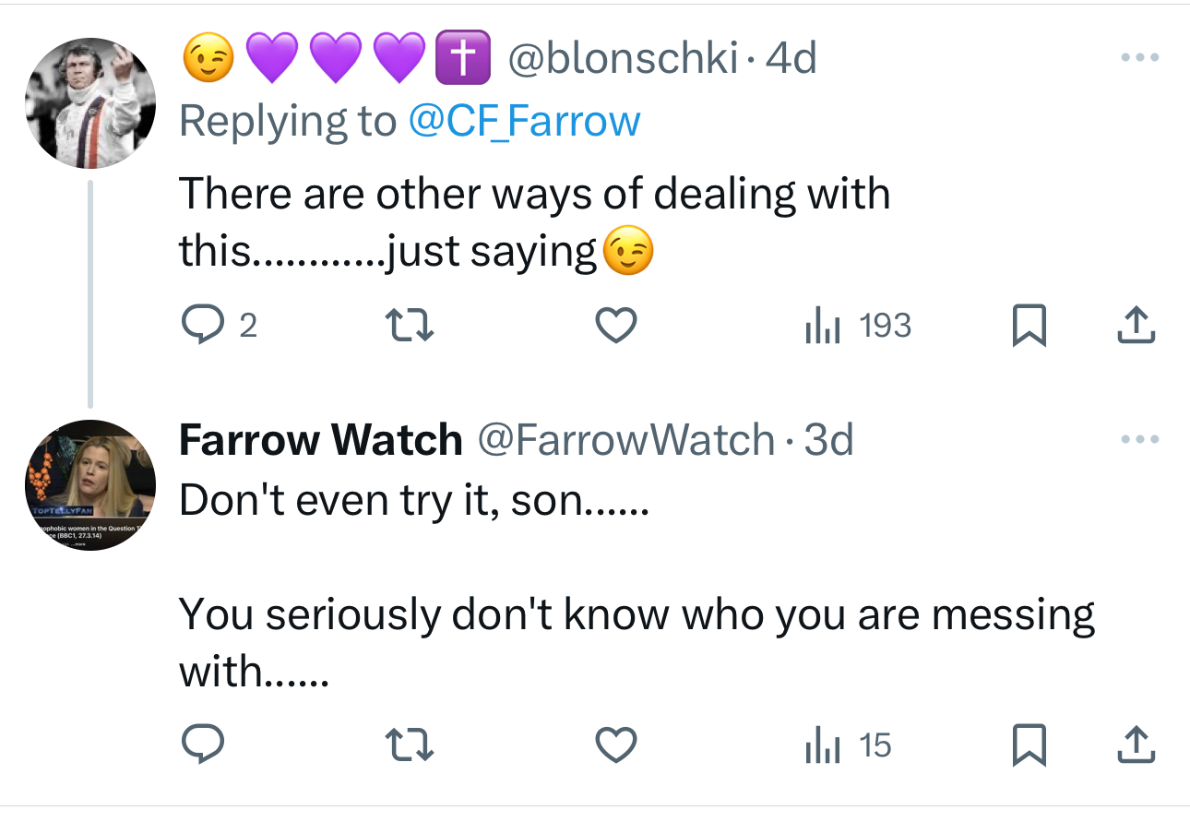
Task: Retweet the Farrow Watch tweet
Action: pyautogui.click(x=408, y=745)
